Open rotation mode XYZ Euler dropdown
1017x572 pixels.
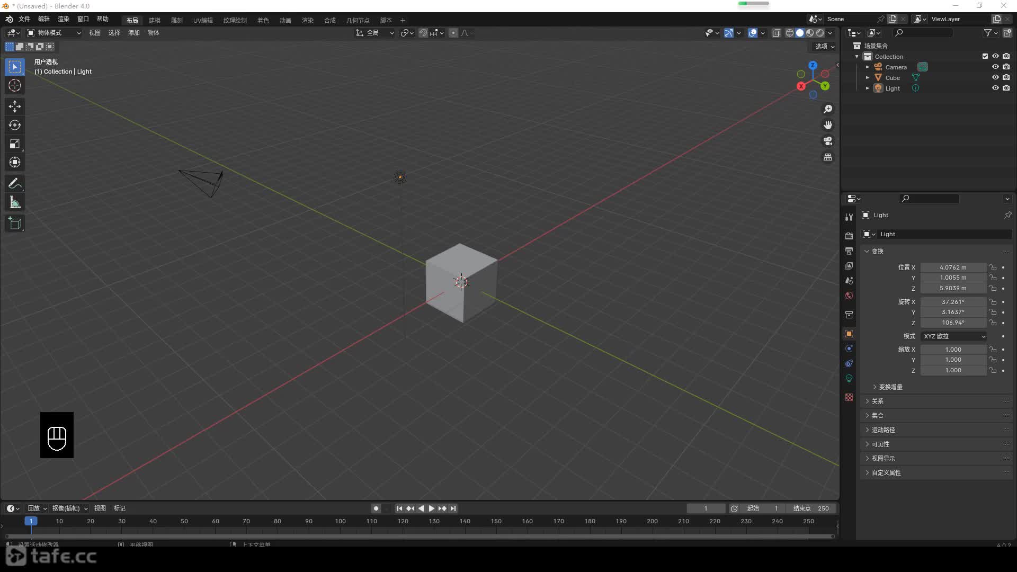[x=954, y=336]
